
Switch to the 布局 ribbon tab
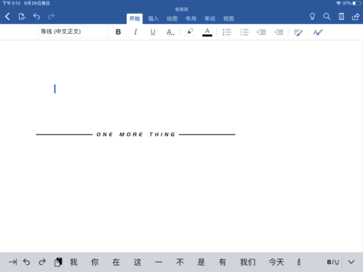tap(191, 18)
